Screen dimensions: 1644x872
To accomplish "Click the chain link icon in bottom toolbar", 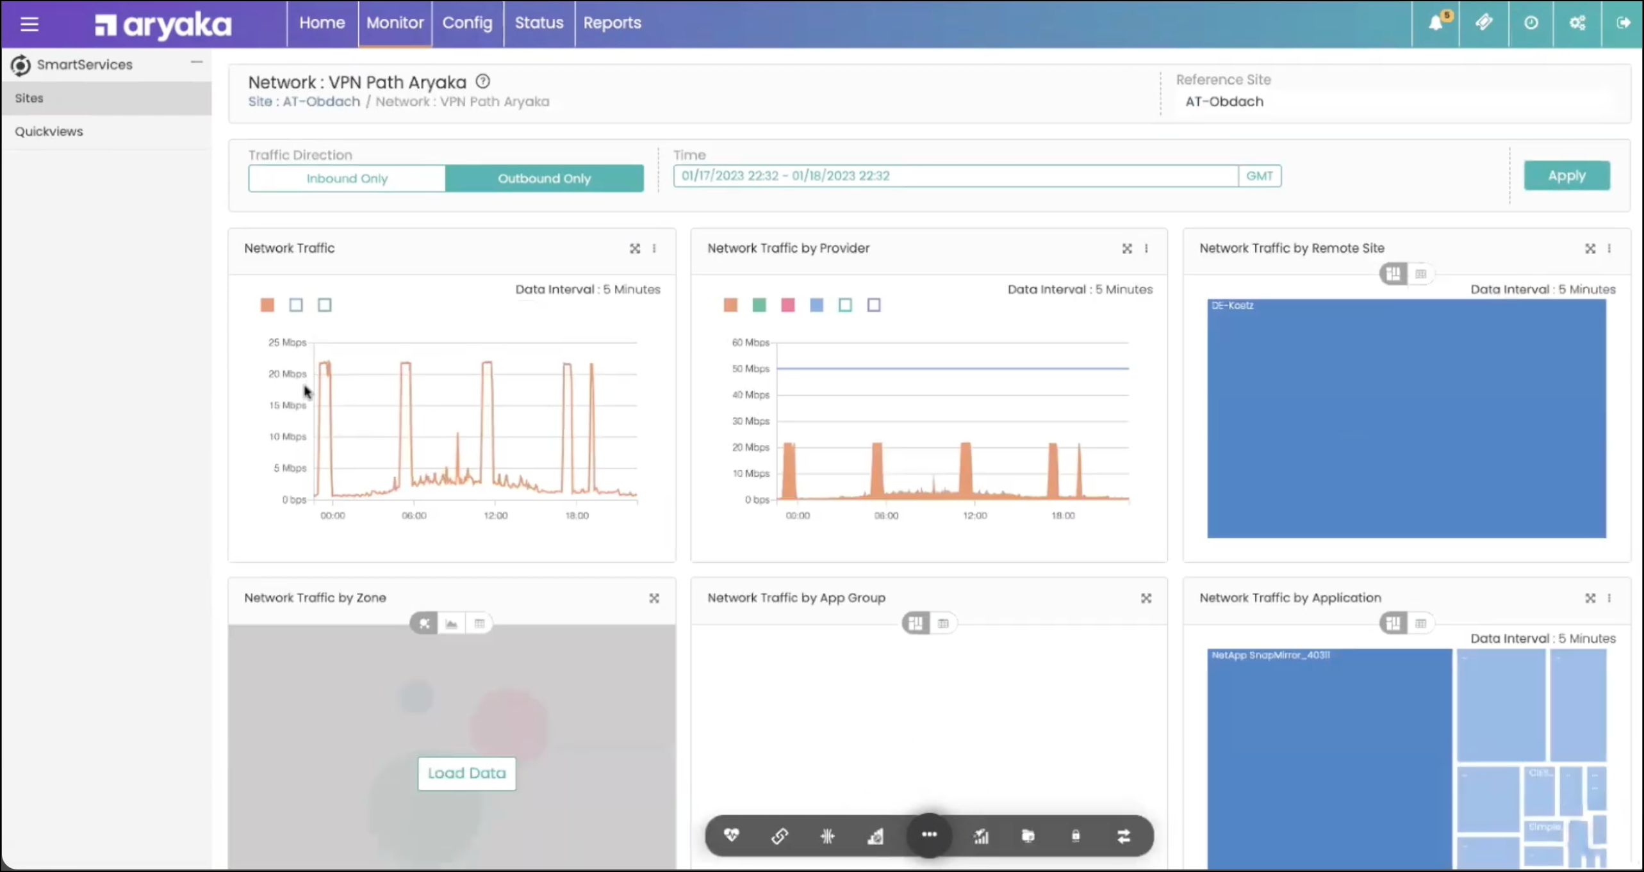I will coord(779,836).
